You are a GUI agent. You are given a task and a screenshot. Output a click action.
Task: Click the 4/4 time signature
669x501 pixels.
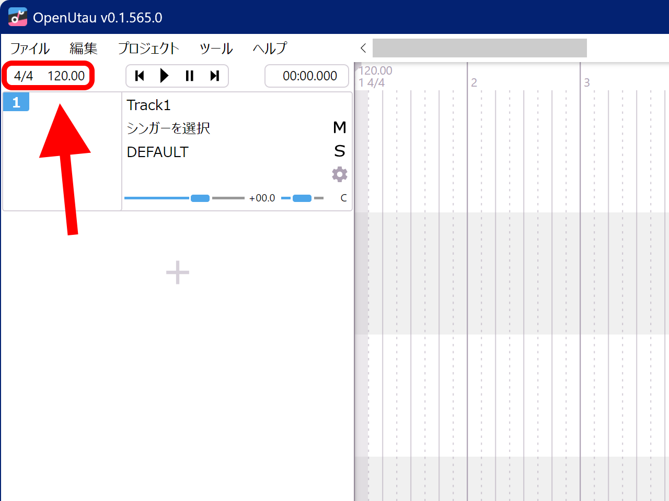pos(24,76)
